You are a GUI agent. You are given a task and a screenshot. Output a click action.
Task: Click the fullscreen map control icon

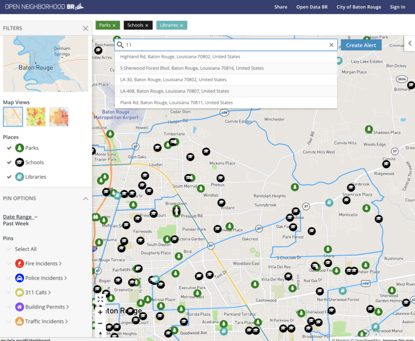tap(100, 299)
